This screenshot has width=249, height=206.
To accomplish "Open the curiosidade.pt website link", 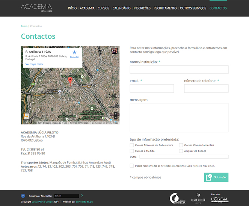I will pos(84,202).
